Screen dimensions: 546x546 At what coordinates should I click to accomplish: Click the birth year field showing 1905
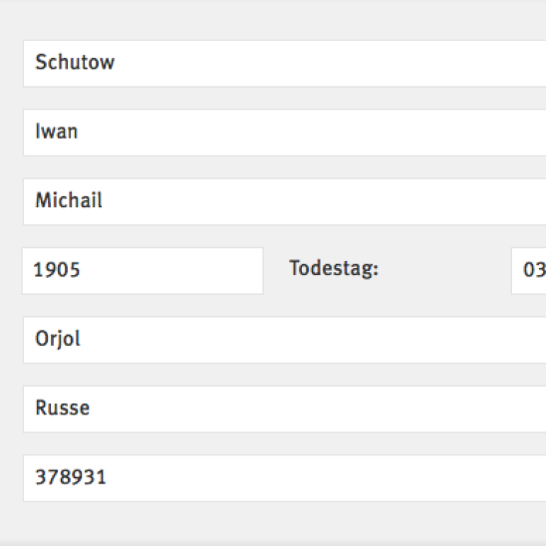tap(142, 271)
